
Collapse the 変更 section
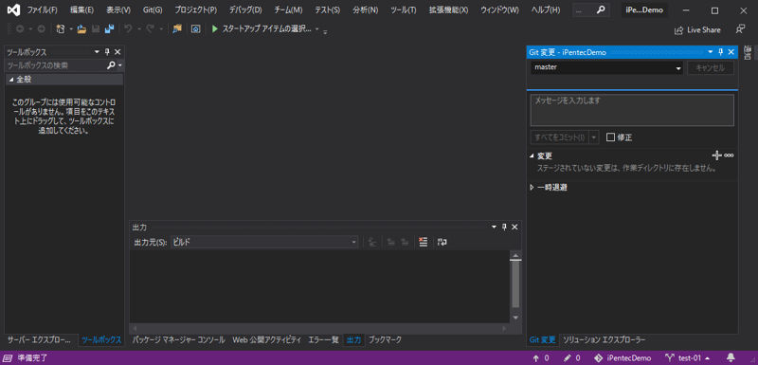point(532,155)
